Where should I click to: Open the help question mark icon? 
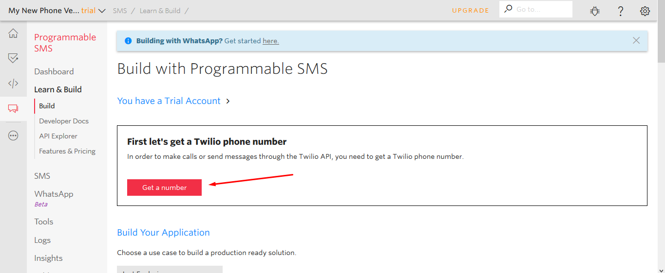point(620,11)
